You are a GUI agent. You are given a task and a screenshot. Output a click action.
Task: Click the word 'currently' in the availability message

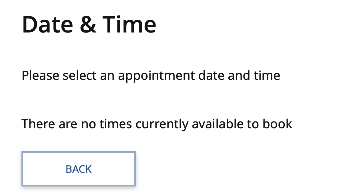tap(162, 124)
